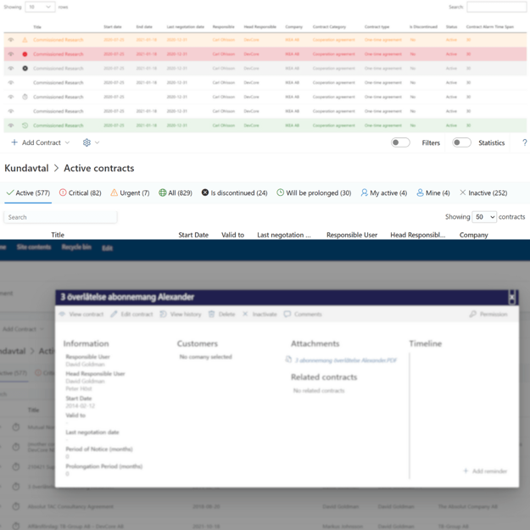Click the Critical filter alert icon
The width and height of the screenshot is (530, 530).
[x=63, y=193]
